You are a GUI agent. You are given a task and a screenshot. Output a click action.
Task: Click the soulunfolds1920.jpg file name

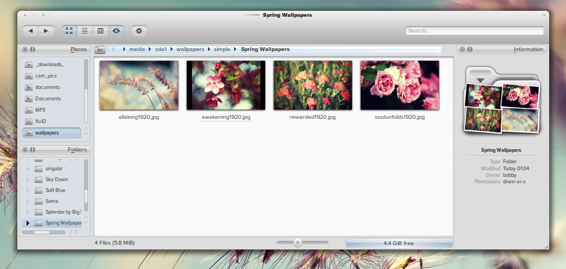[400, 117]
